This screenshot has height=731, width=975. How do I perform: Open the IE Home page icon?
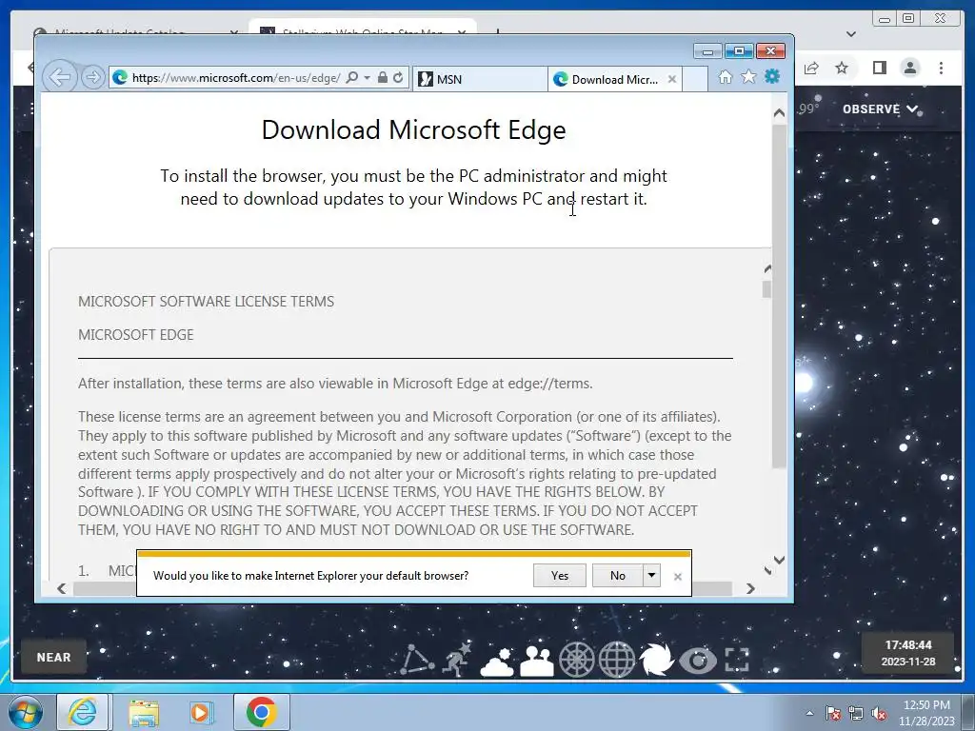725,77
